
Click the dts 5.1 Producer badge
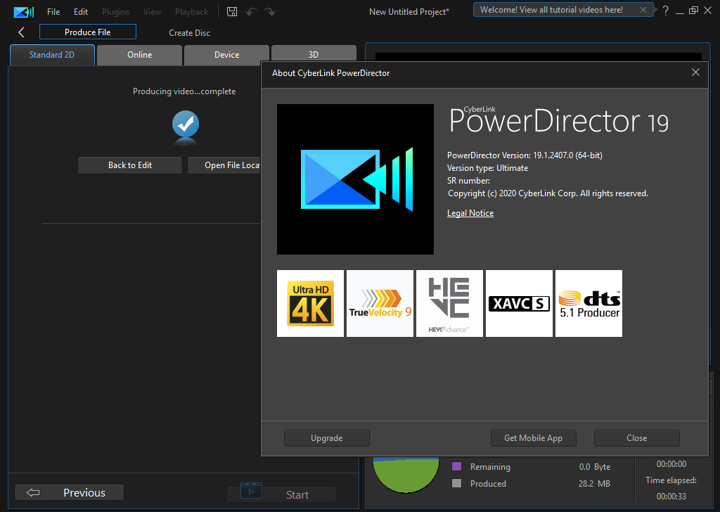tap(589, 304)
